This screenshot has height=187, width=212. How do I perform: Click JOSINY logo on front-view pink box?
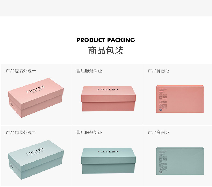click(x=108, y=89)
